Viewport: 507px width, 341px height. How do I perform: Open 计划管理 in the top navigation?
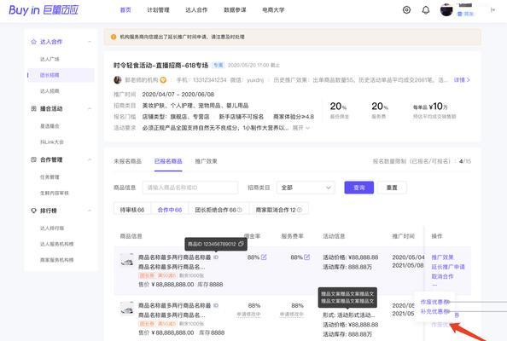pyautogui.click(x=158, y=10)
